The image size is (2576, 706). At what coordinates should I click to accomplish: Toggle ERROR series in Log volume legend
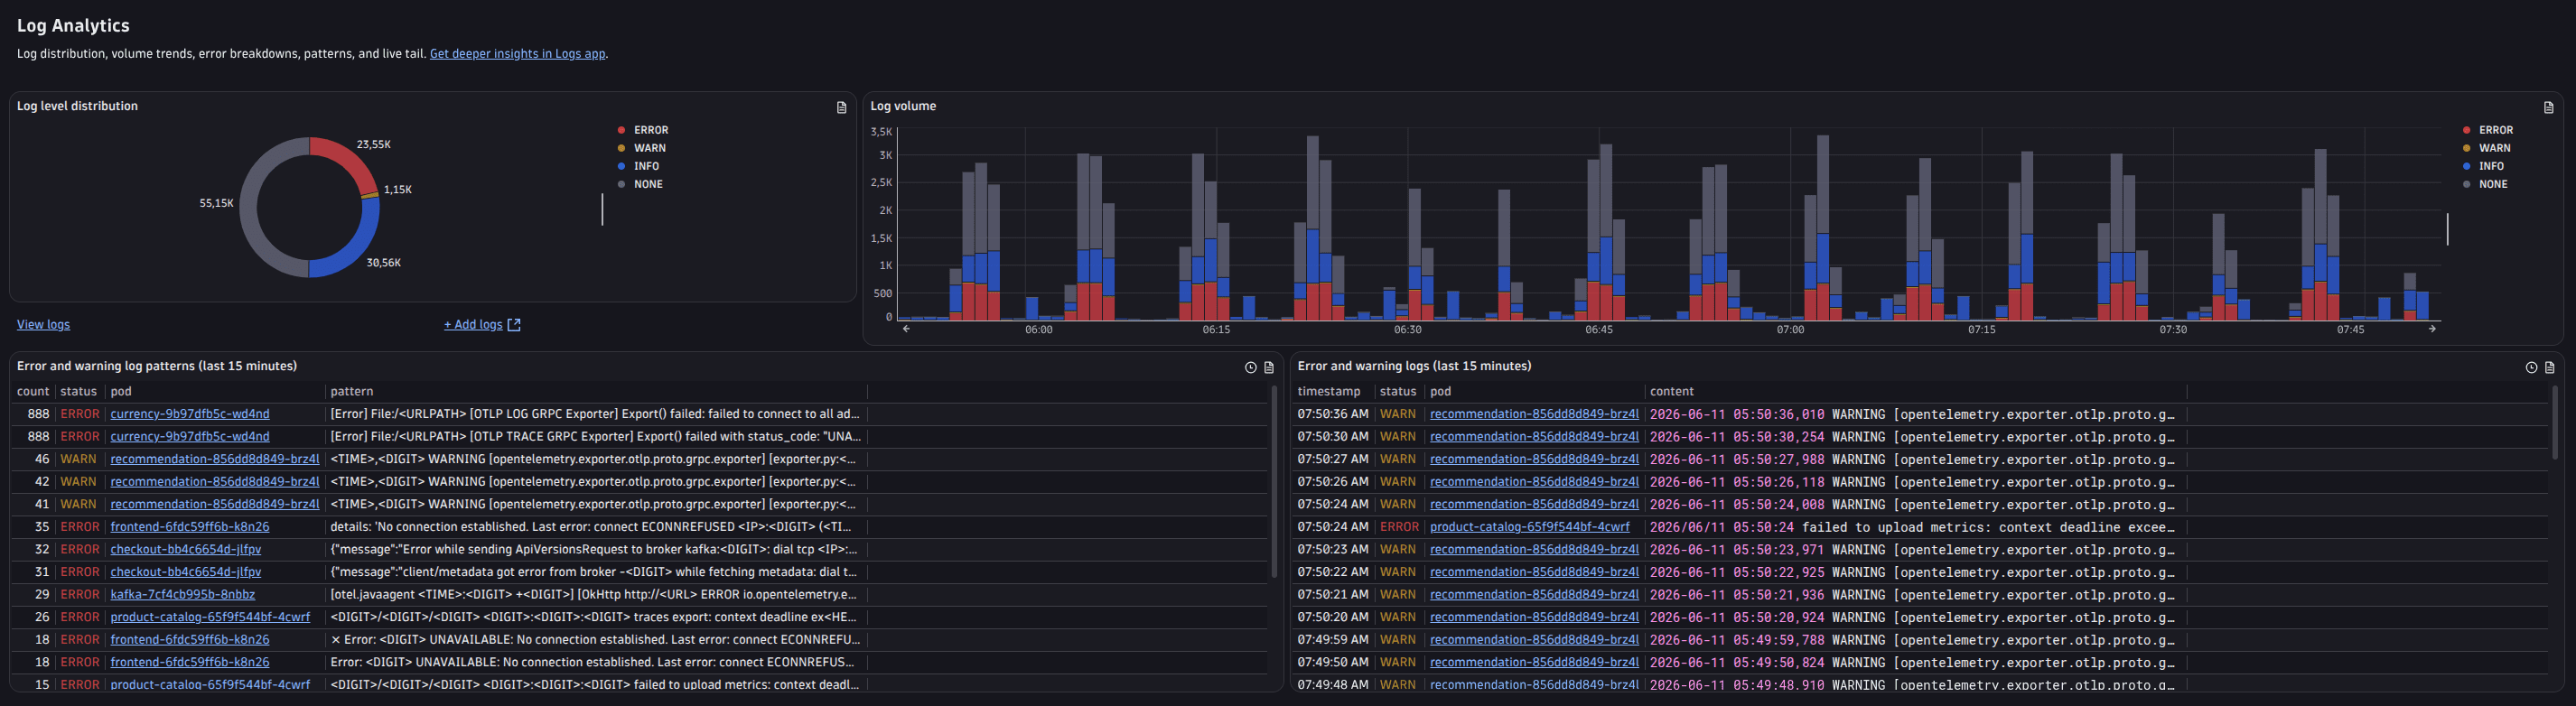click(2488, 130)
